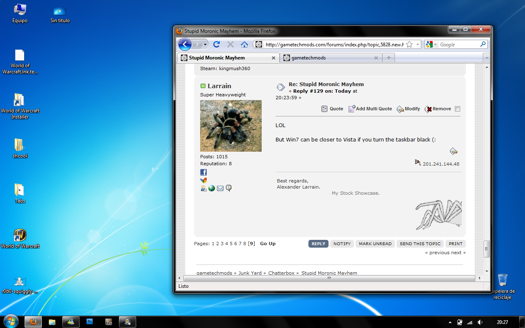The image size is (525, 328).
Task: Click the Larrain username link
Action: tap(219, 86)
